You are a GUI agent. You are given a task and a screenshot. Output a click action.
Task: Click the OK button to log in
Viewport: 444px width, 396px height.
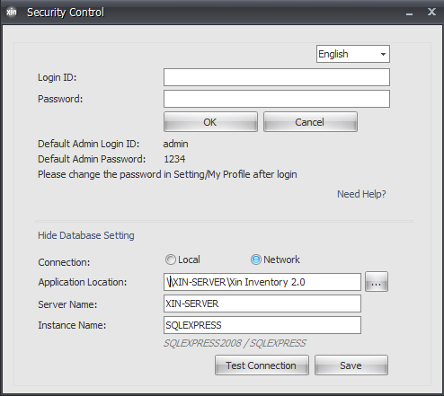[x=210, y=122]
